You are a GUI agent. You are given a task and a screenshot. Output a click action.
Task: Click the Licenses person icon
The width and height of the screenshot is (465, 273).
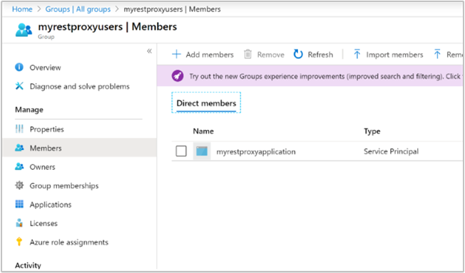[19, 223]
